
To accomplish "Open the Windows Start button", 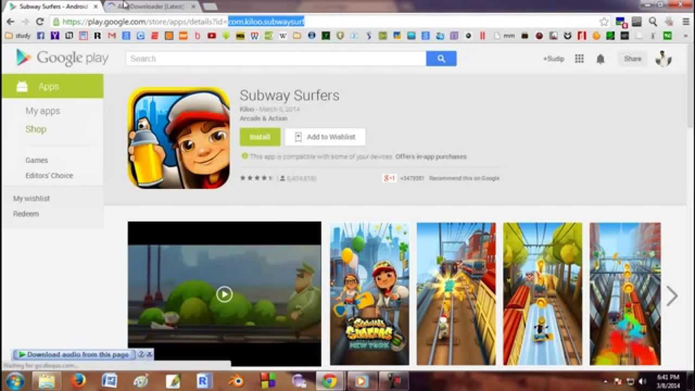I will tap(15, 381).
